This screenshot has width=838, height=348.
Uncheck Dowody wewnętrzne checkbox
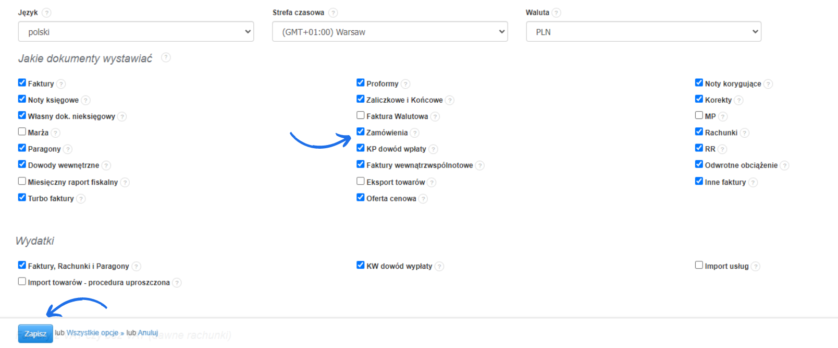click(x=22, y=164)
